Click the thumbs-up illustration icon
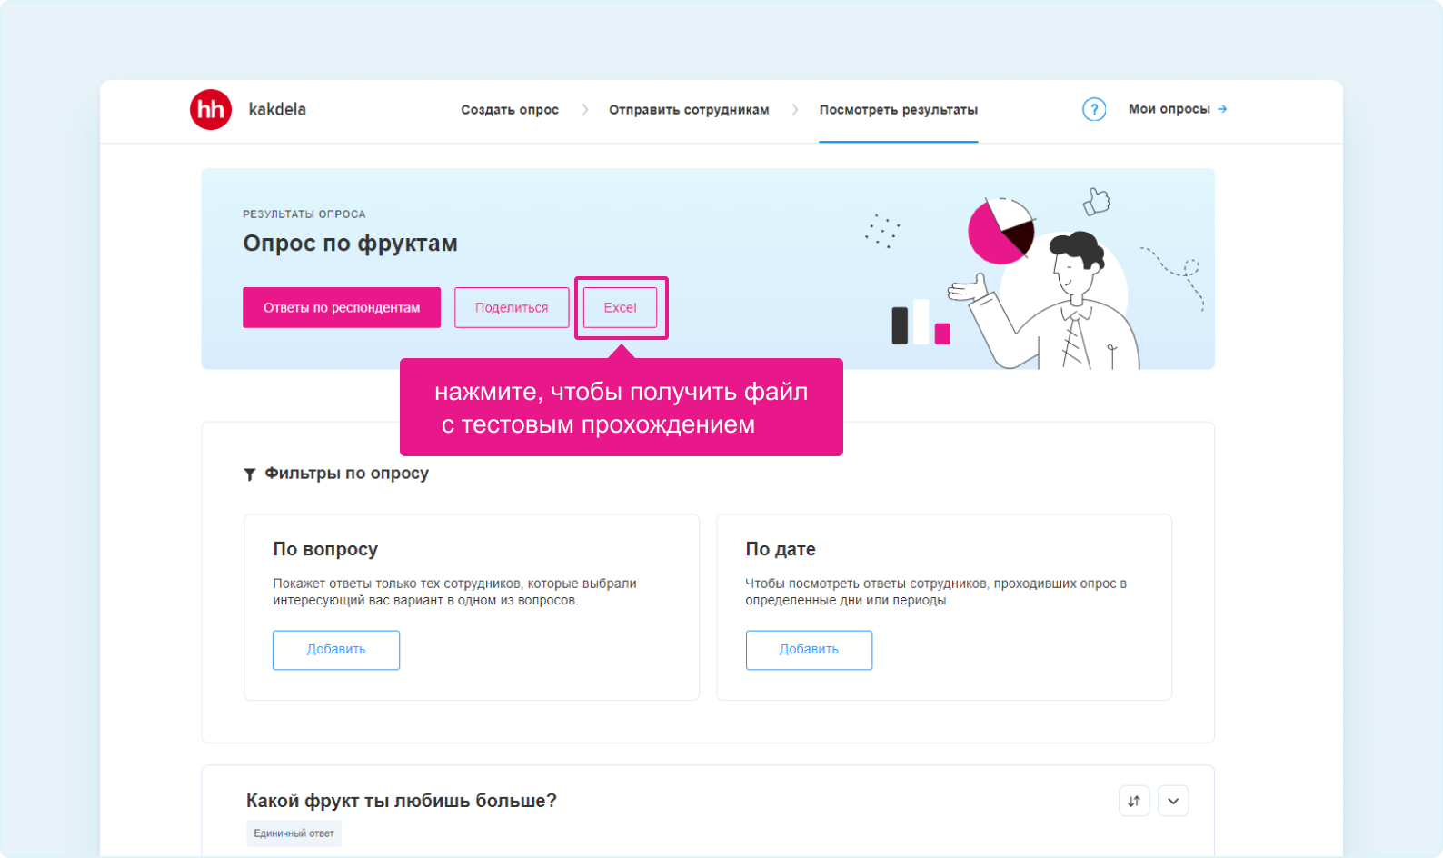The height and width of the screenshot is (858, 1443). point(1097,201)
